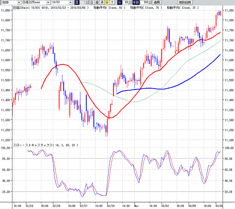This screenshot has height=209, width=235.
Task: Click the Mar date on time axis
Action: click(x=137, y=206)
